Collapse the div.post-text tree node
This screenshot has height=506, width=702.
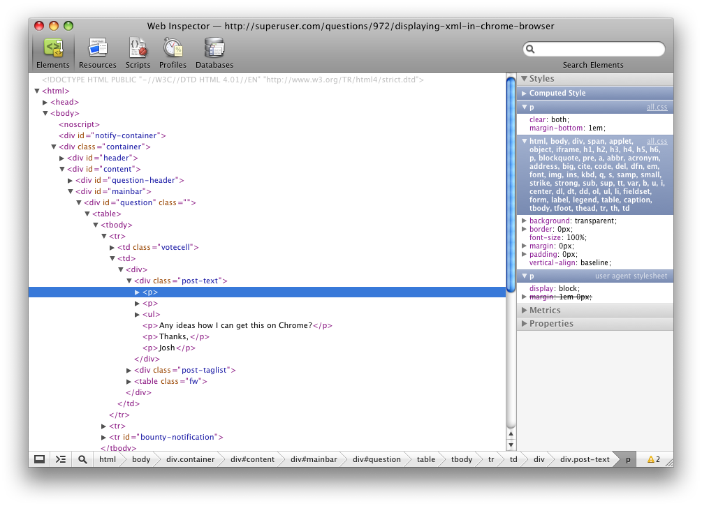coord(129,281)
